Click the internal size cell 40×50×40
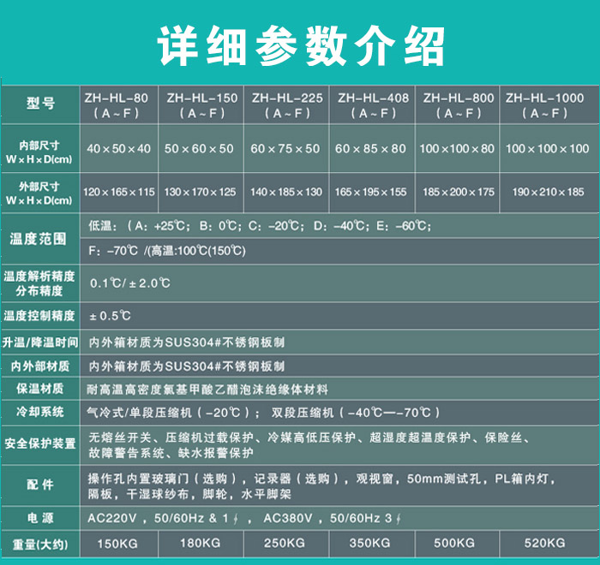The width and height of the screenshot is (600, 565). (118, 149)
